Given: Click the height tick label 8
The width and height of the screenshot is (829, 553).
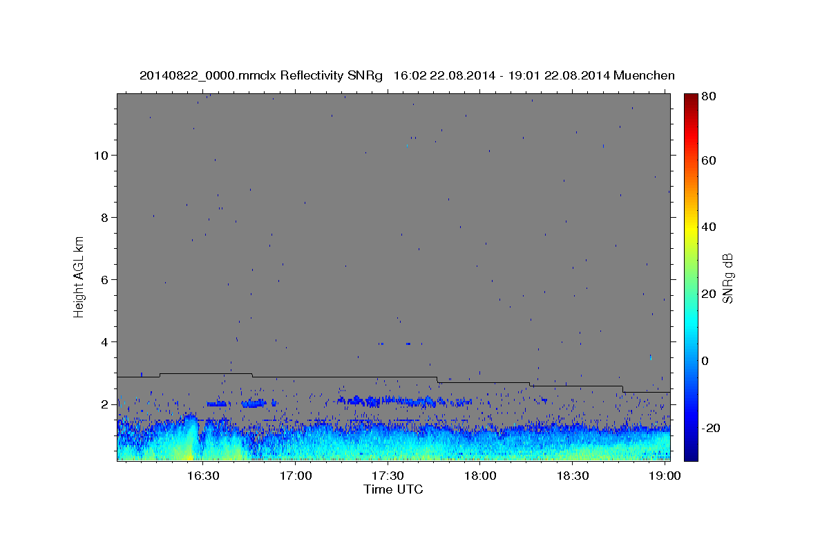Looking at the screenshot, I should click(105, 218).
